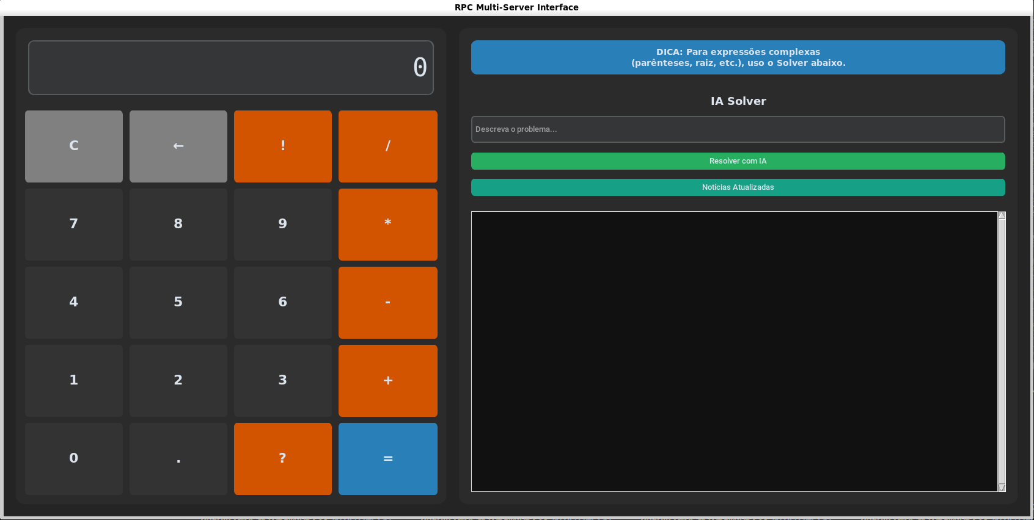Screen dimensions: 1034x520
Task: Tap the addition (+) operator key
Action: 388,381
